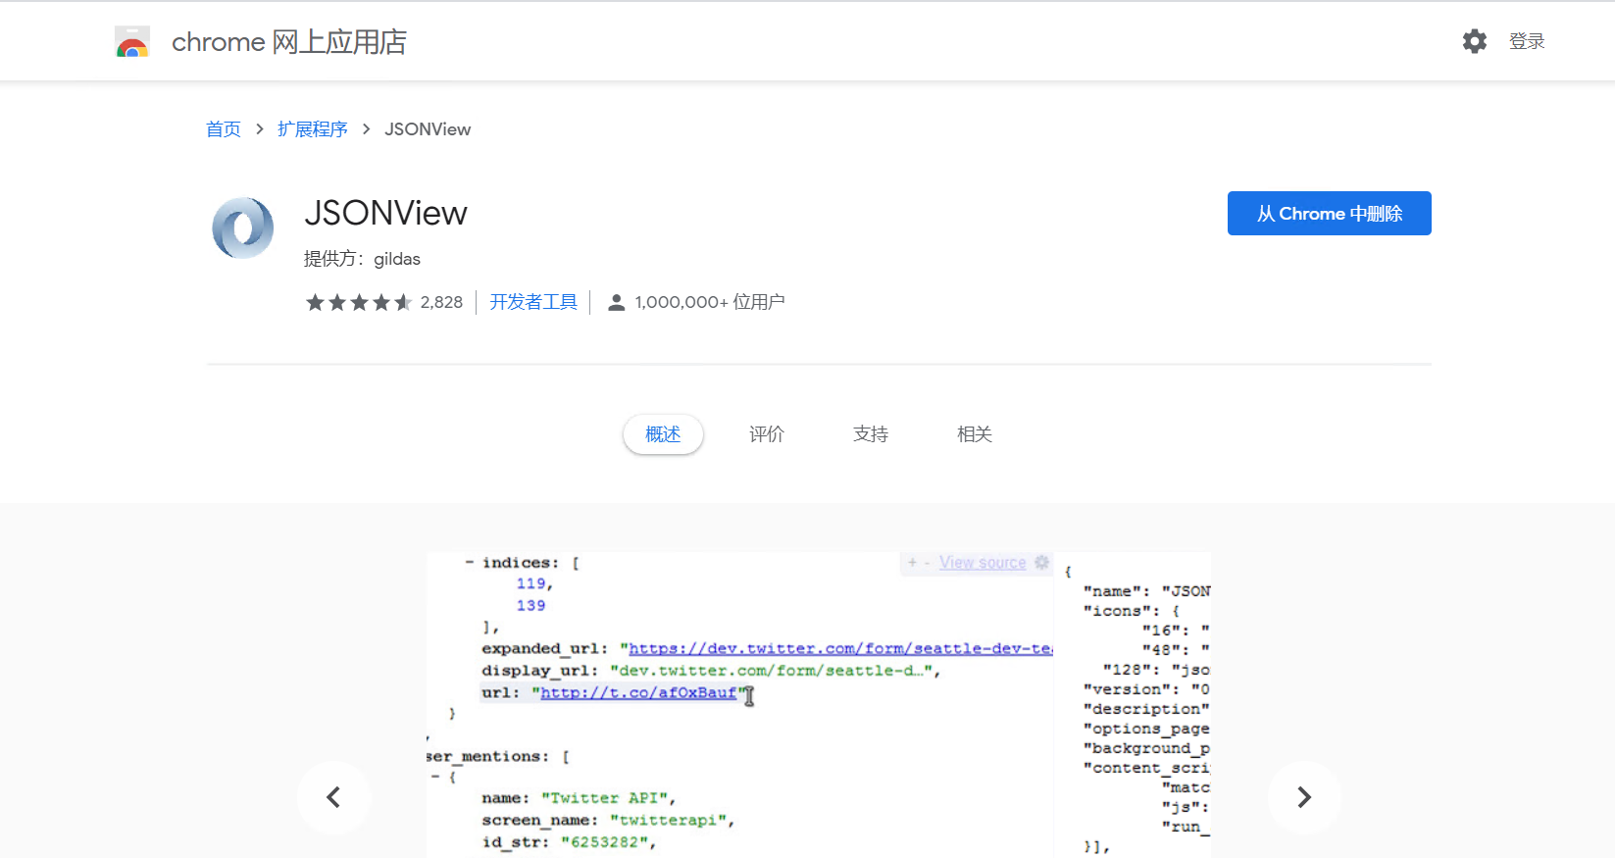Click the user count person icon
Screen dimensions: 1615x858
(x=616, y=302)
